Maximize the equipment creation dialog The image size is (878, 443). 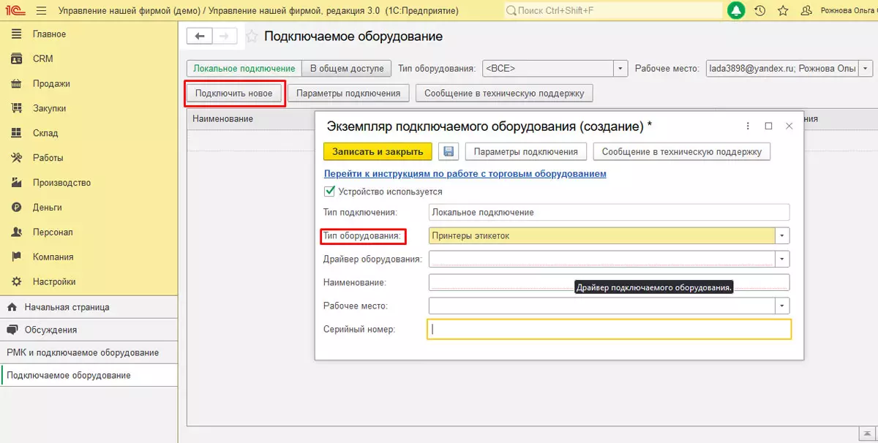pyautogui.click(x=768, y=126)
